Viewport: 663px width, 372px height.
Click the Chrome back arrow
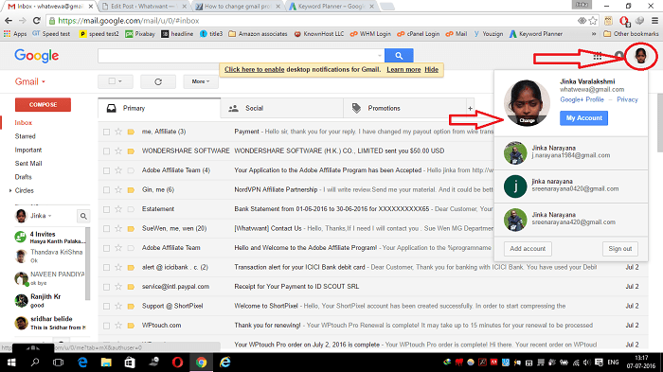8,21
